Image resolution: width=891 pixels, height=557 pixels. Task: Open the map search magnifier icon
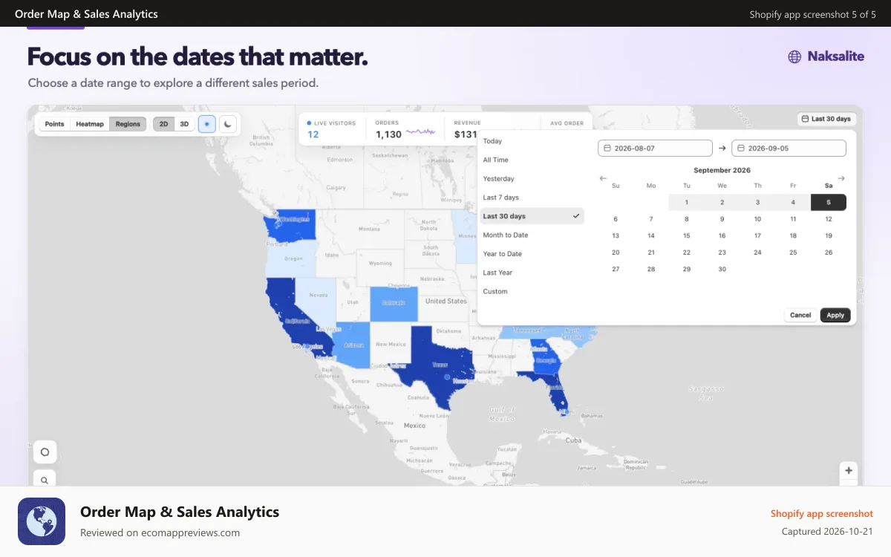click(x=45, y=480)
